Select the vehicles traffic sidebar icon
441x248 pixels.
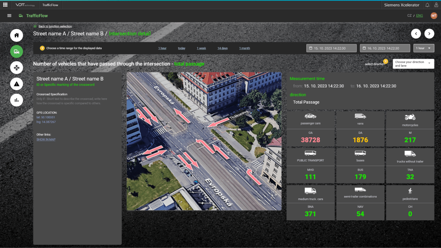pos(17,52)
